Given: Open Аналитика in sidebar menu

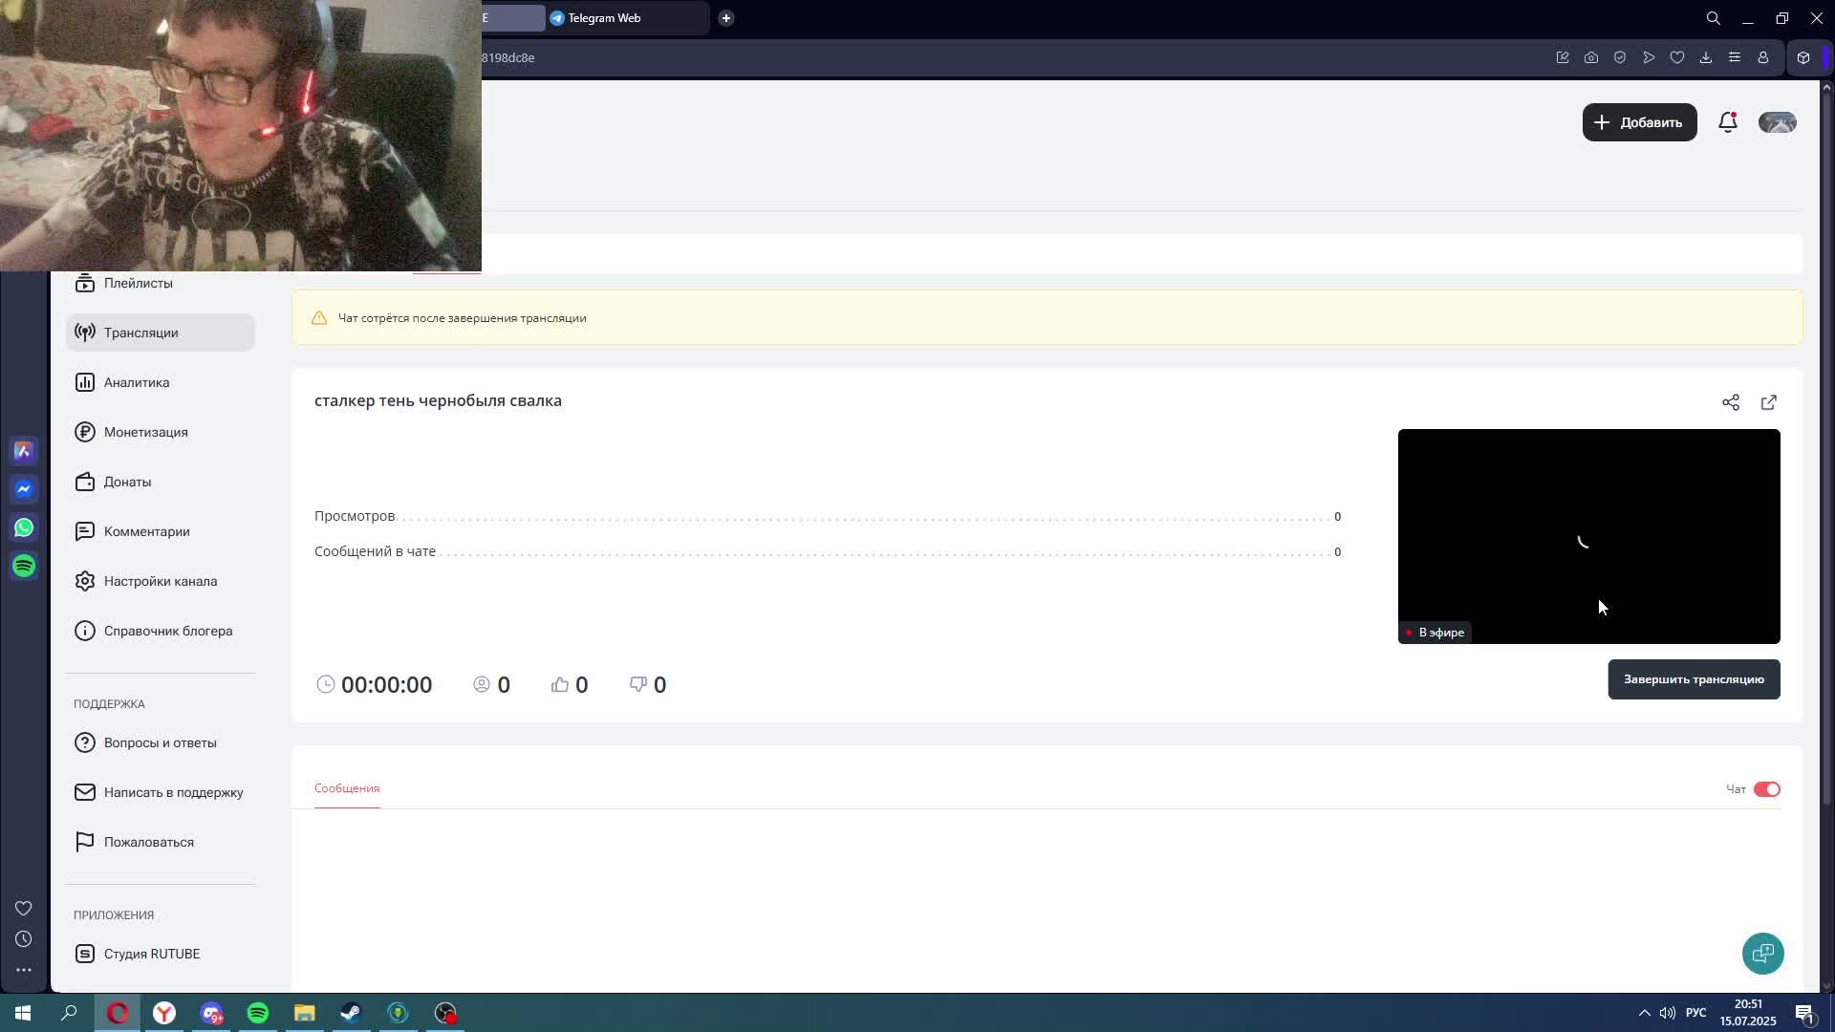Looking at the screenshot, I should [137, 382].
